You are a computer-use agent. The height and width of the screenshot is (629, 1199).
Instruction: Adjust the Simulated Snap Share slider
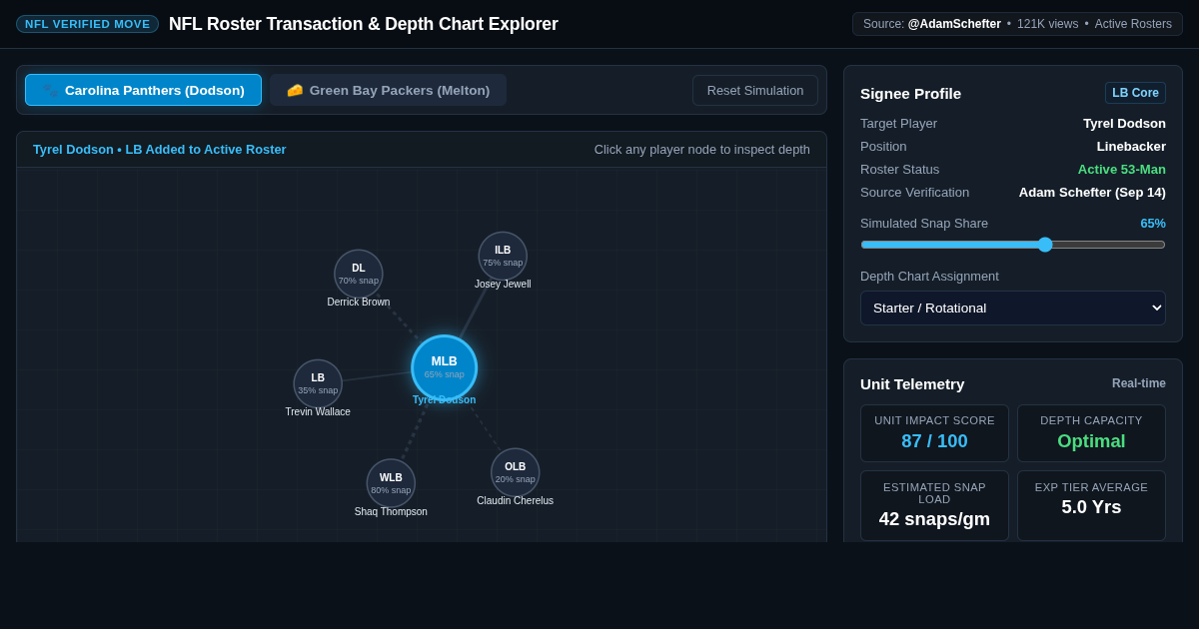click(1013, 245)
